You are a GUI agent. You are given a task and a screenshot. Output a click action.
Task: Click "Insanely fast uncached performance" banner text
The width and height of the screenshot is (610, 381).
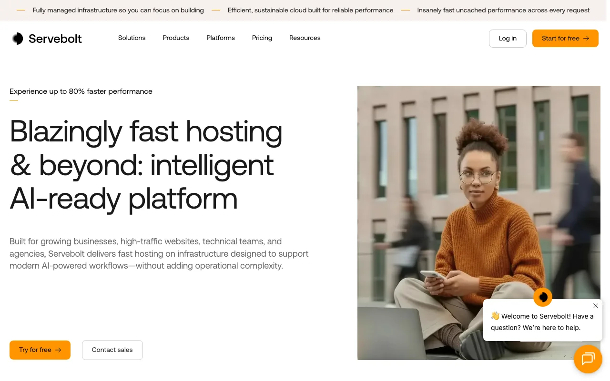503,10
